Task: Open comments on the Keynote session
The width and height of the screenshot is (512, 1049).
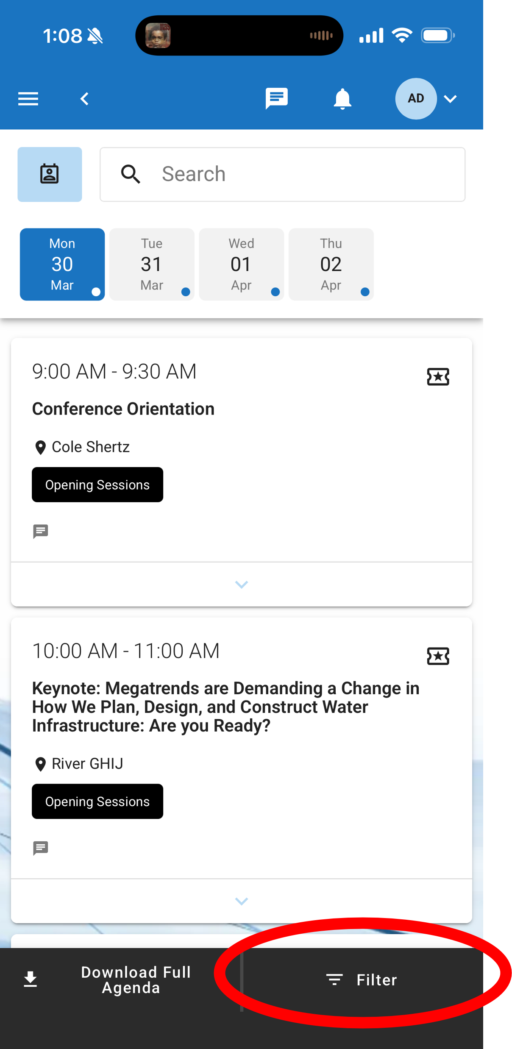Action: pos(41,848)
